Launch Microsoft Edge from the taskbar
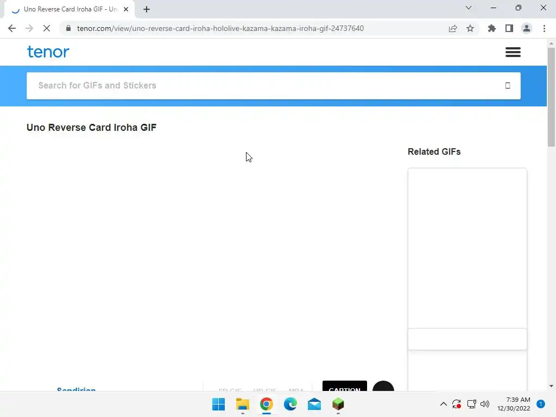 290,404
